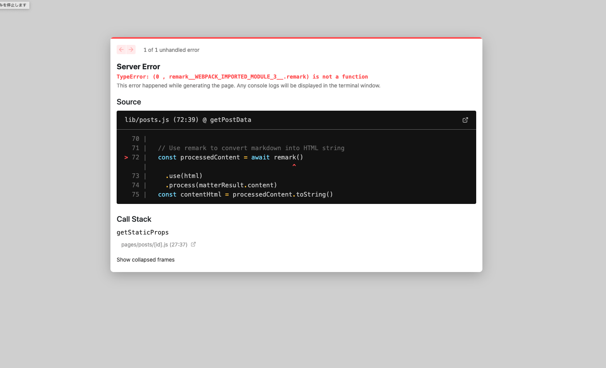Click the Japanese stop button at top left

(x=15, y=5)
